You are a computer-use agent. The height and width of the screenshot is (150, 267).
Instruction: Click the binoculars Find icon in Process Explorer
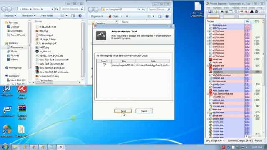[x=252, y=12]
